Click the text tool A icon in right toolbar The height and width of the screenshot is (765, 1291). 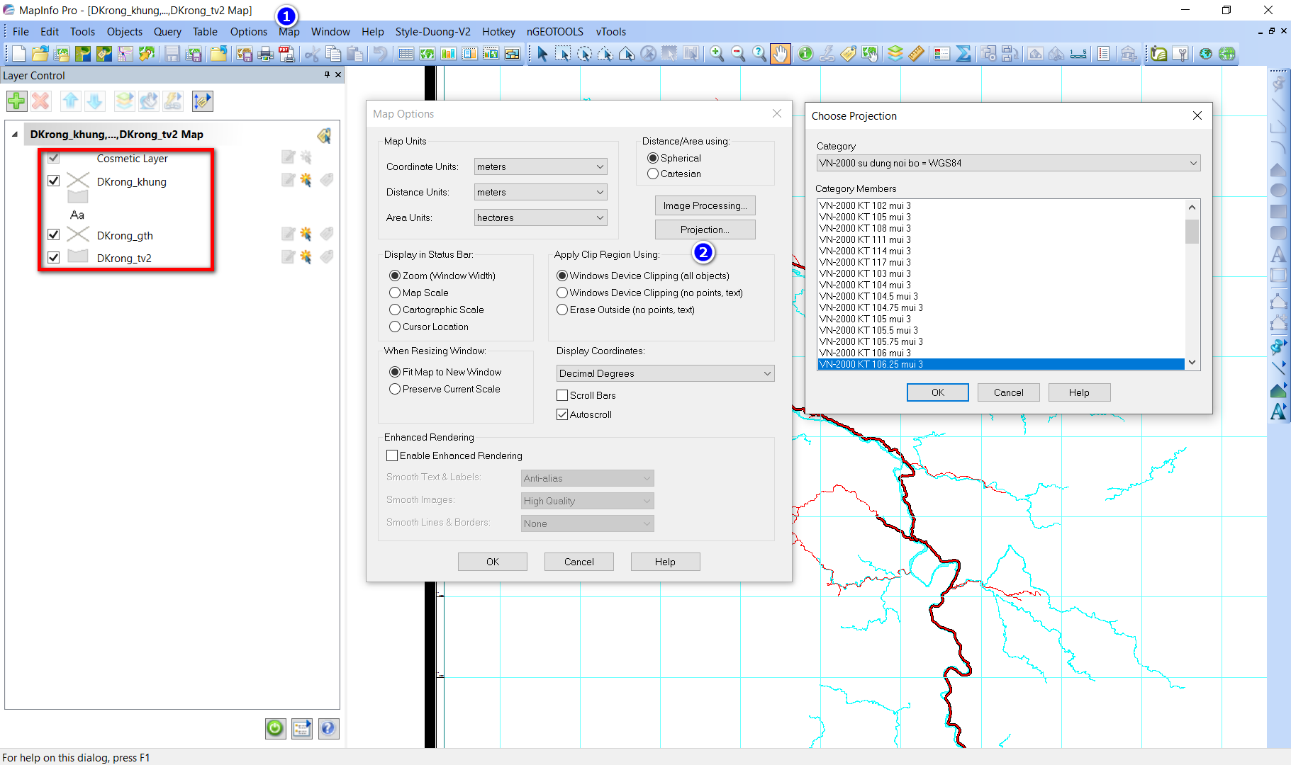click(x=1278, y=255)
